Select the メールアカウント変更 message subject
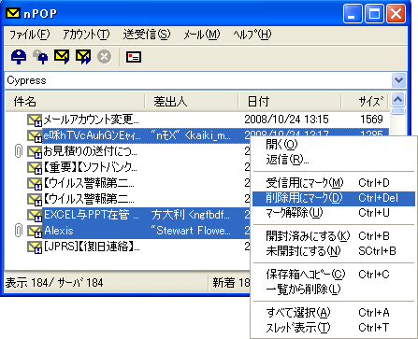 (x=91, y=120)
